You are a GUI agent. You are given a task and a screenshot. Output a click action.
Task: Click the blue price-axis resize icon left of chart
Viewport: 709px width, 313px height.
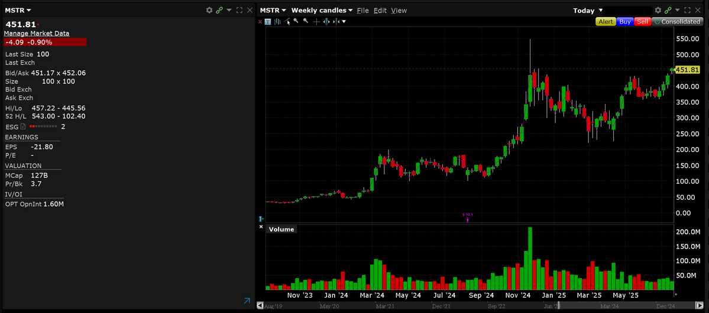pos(261,219)
